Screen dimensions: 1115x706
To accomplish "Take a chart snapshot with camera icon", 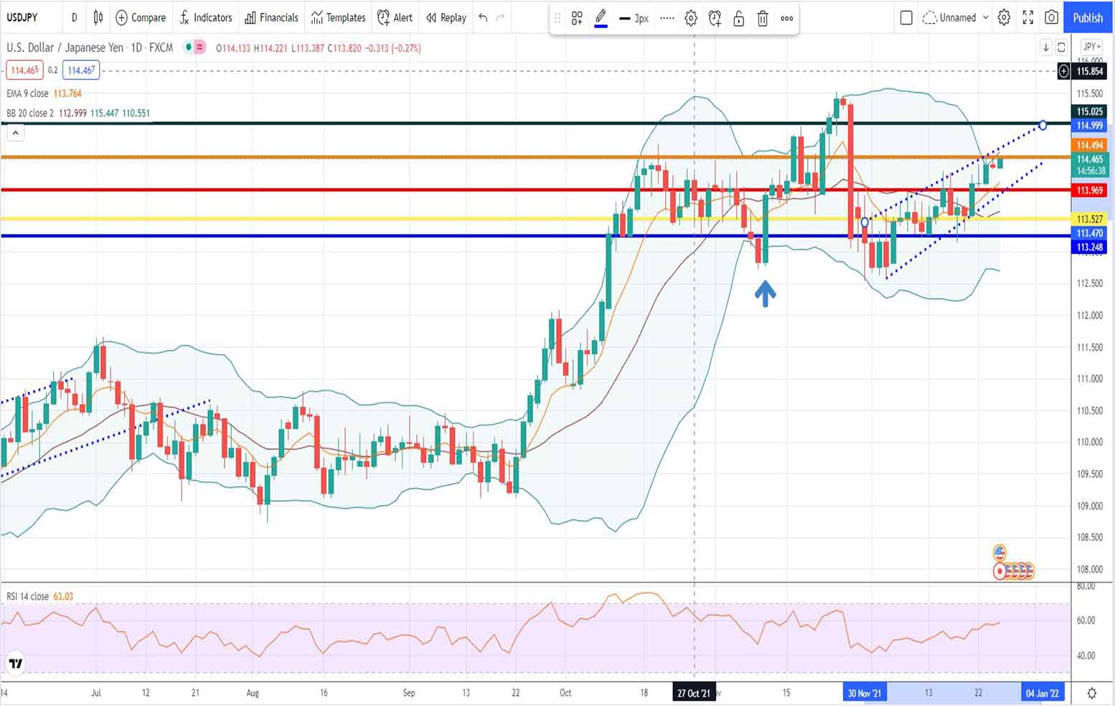I will click(x=1051, y=18).
